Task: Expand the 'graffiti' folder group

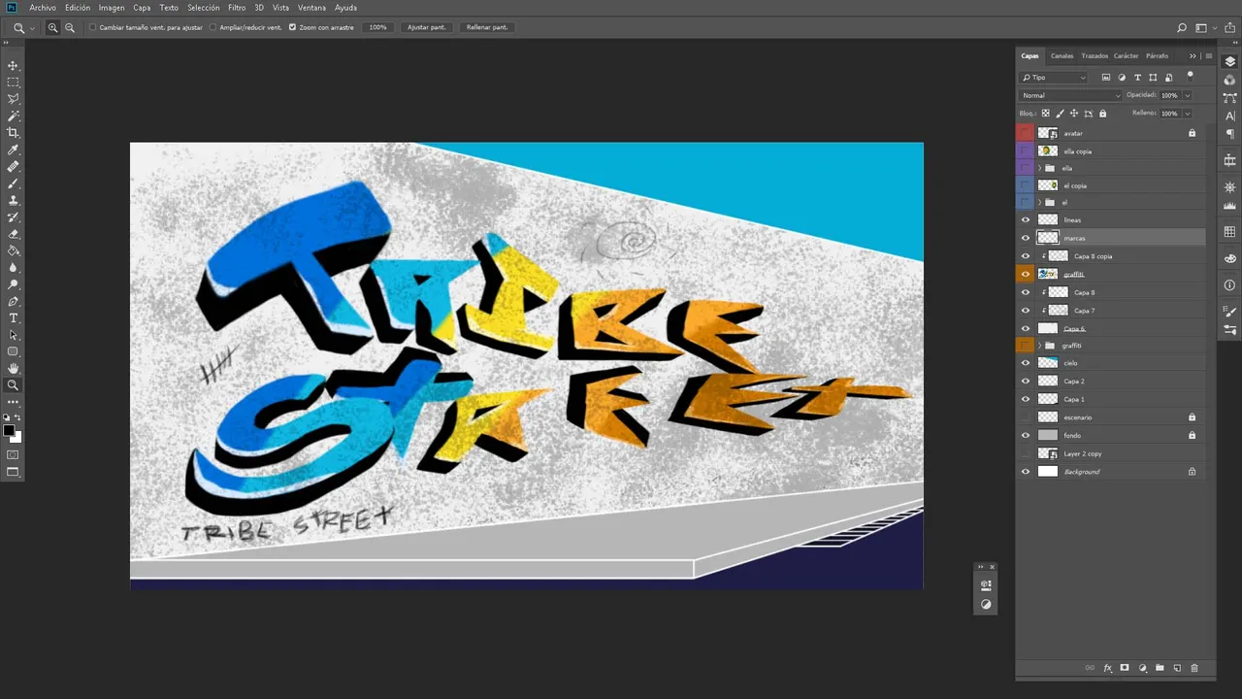Action: coord(1039,346)
